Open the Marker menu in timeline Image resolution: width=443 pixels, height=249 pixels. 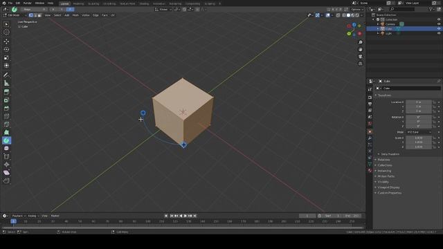click(55, 216)
